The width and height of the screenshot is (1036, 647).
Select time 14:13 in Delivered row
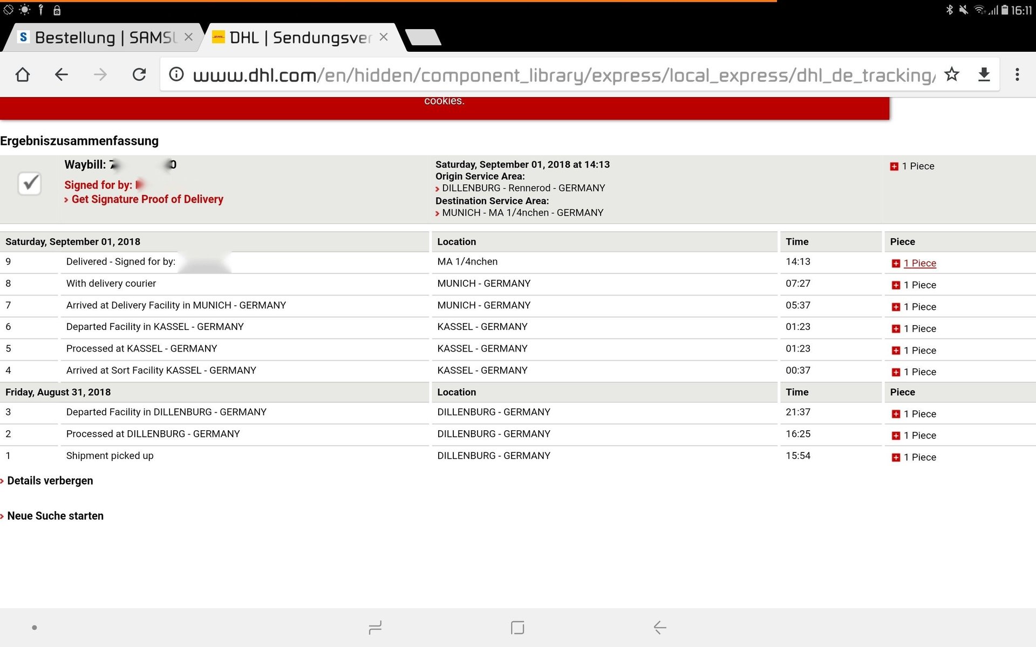[x=798, y=261]
